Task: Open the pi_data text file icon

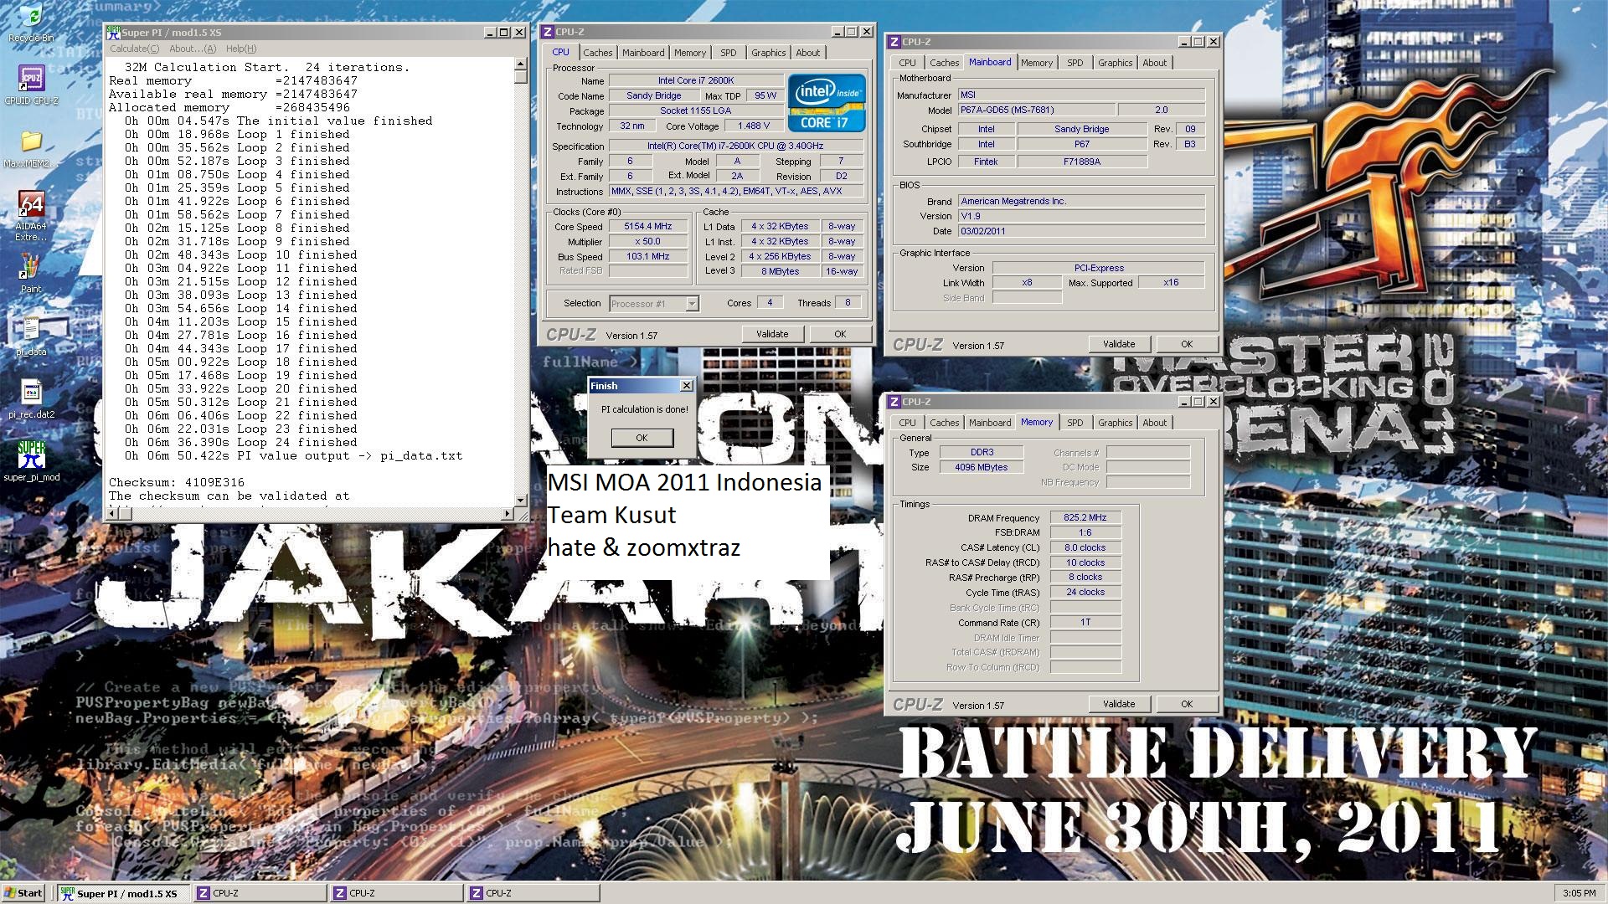Action: 31,331
